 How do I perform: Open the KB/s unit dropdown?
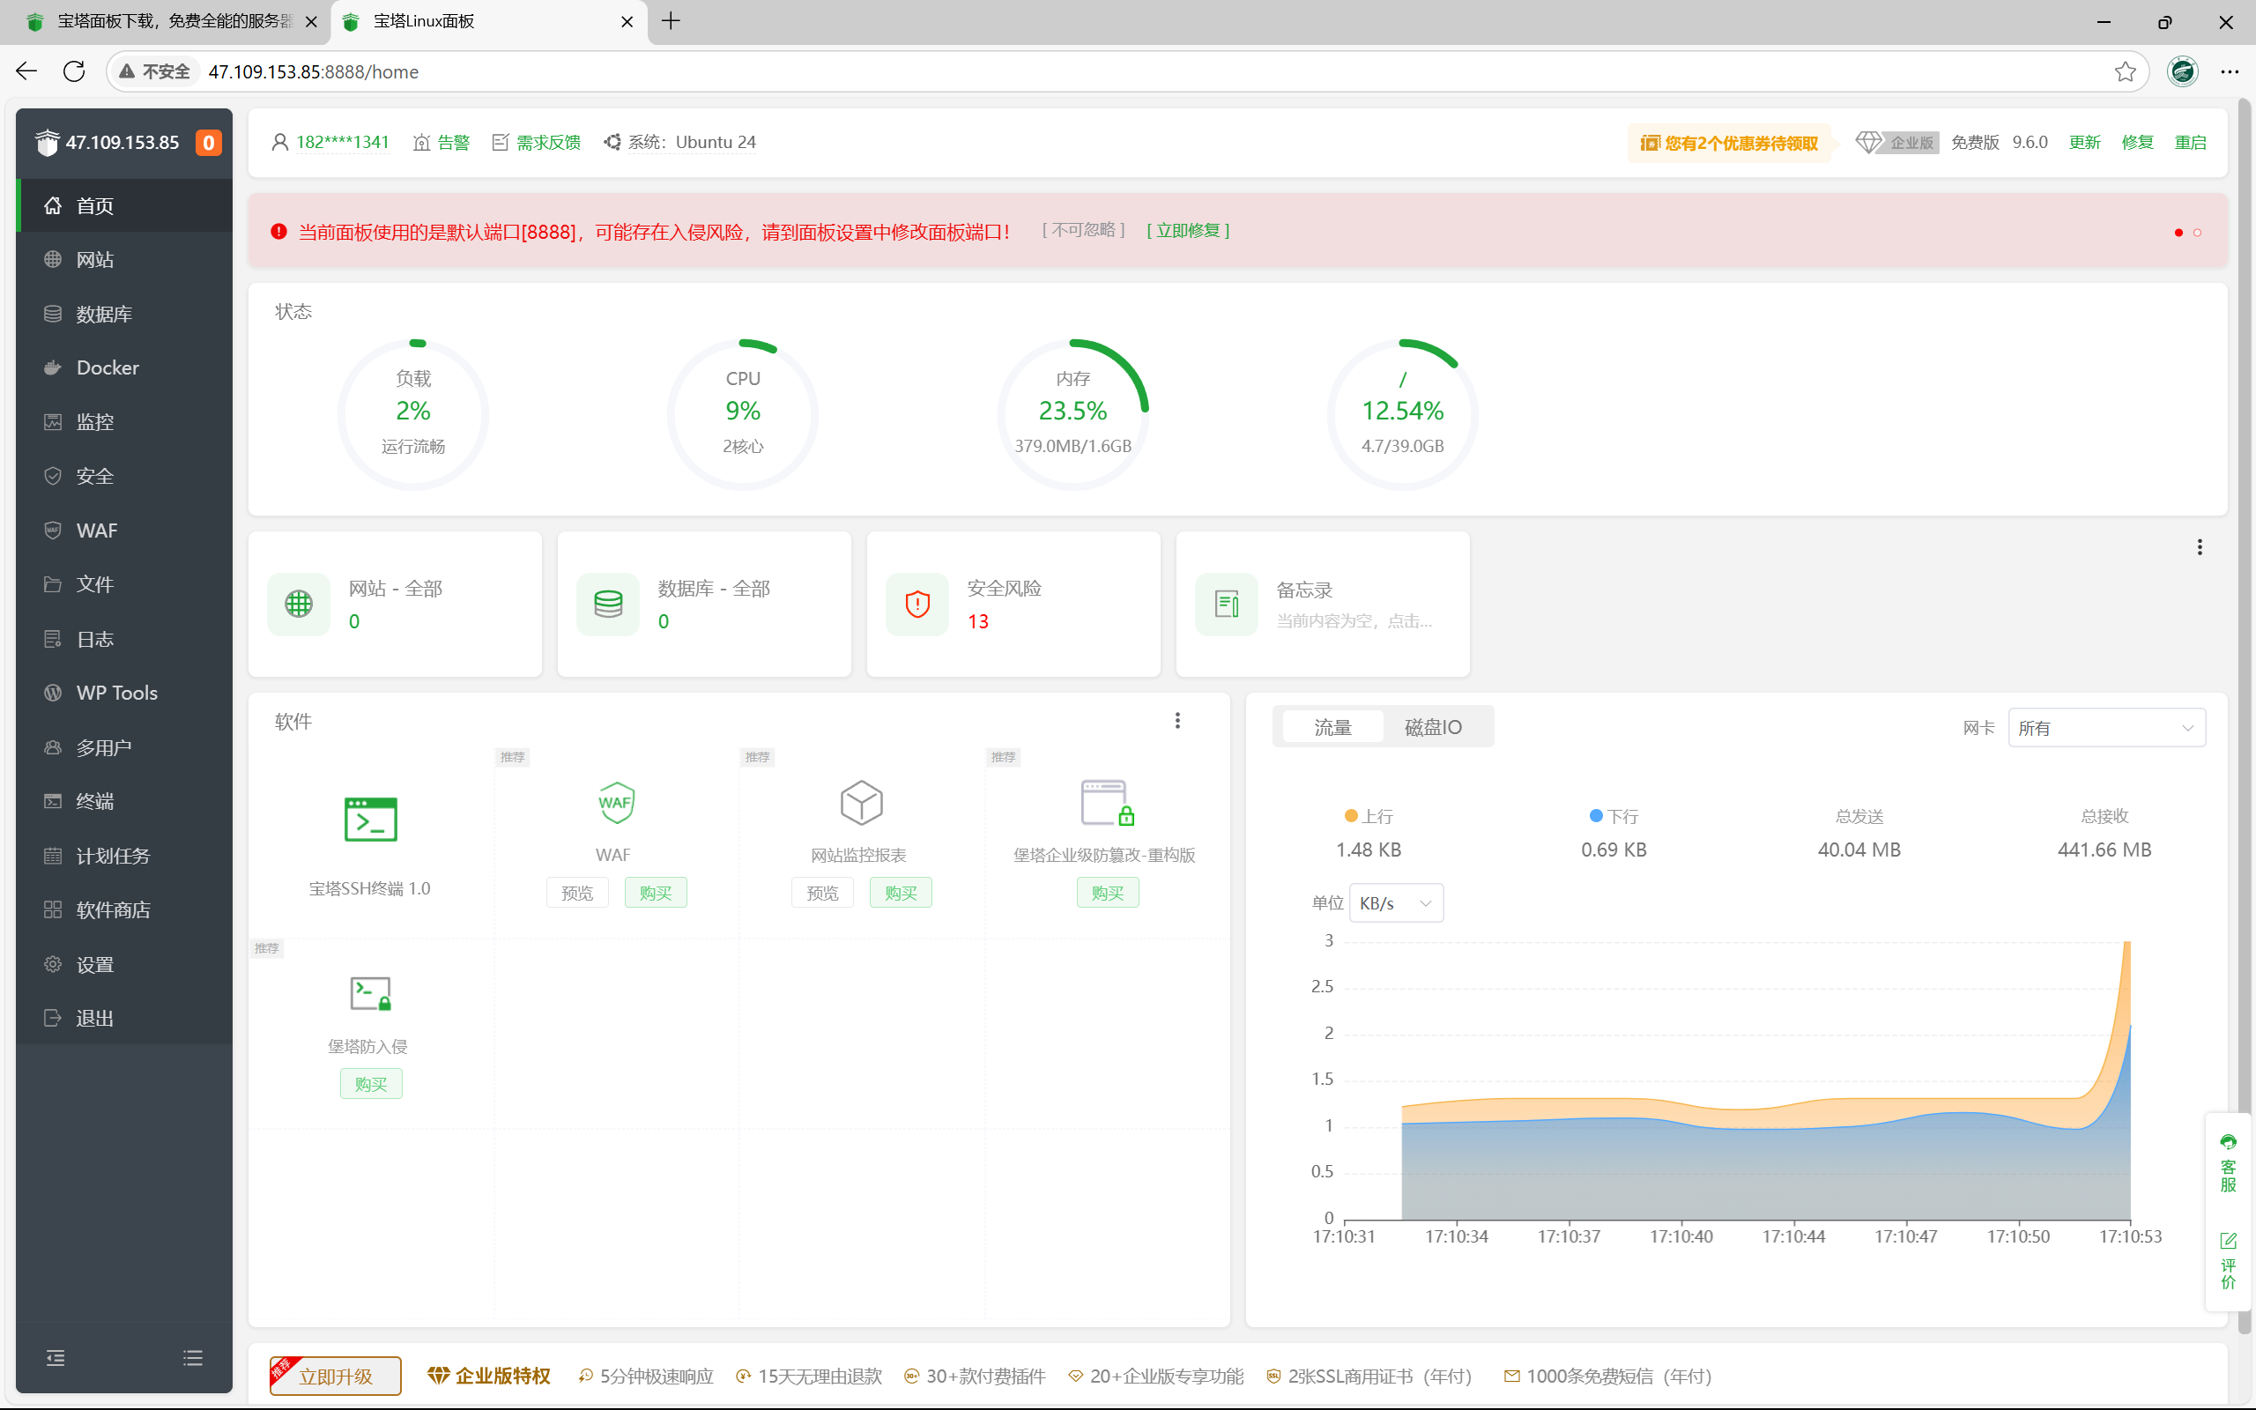[x=1395, y=902]
